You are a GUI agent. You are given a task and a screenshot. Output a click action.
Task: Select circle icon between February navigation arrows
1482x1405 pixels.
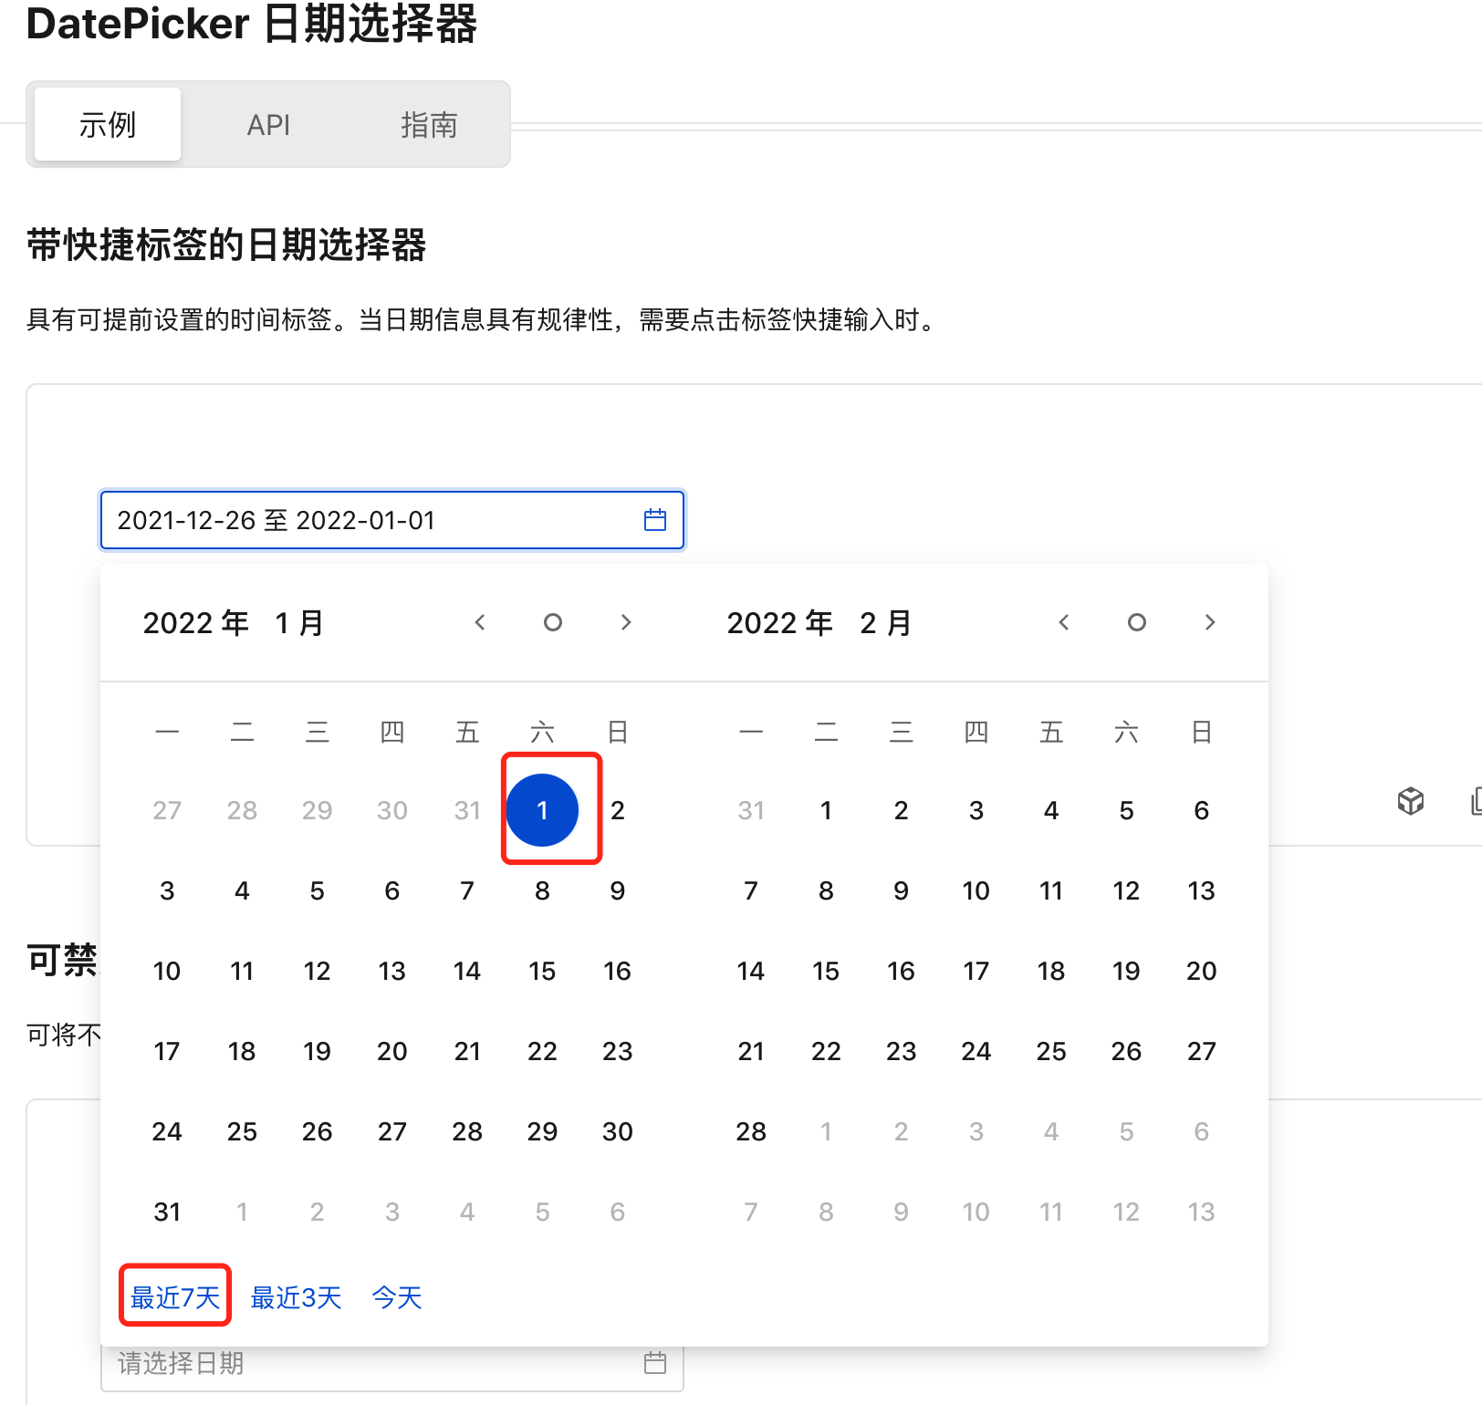pyautogui.click(x=1137, y=622)
